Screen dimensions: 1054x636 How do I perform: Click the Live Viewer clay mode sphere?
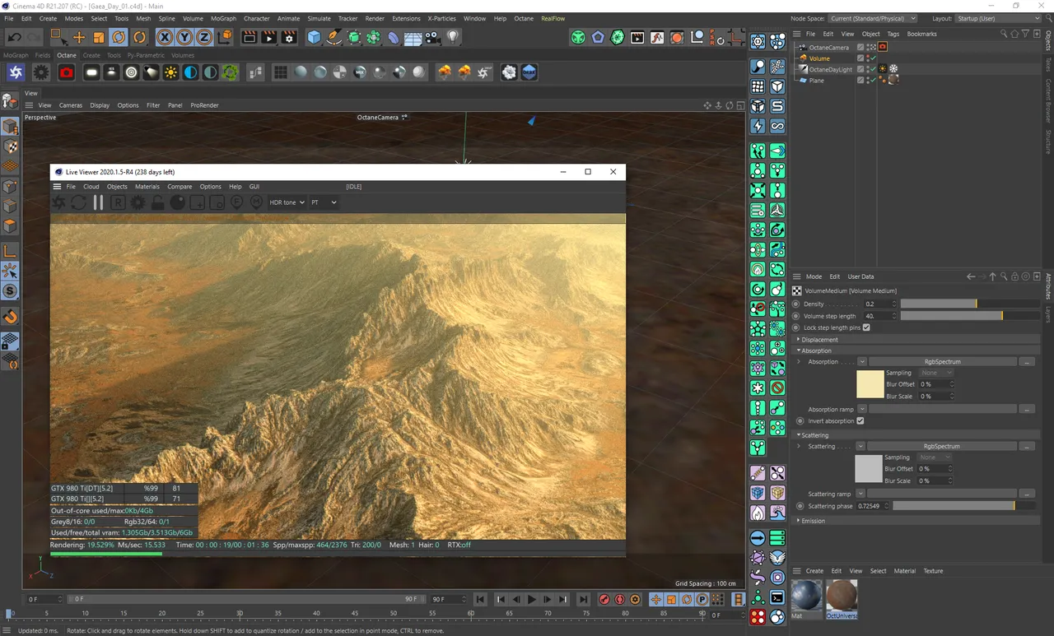(x=177, y=202)
